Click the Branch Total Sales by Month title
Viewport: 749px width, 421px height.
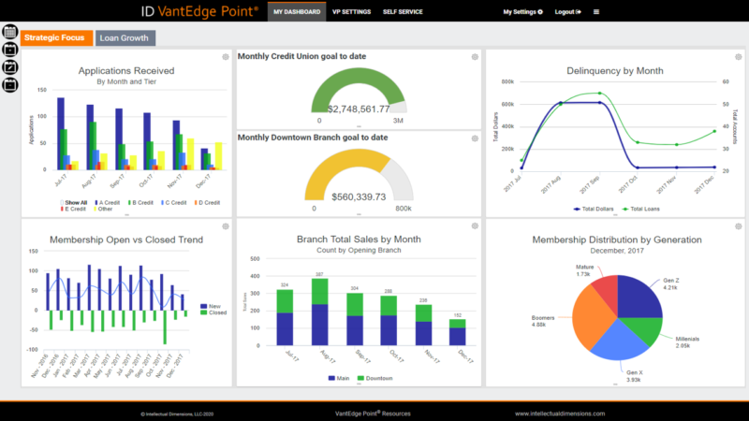click(359, 240)
